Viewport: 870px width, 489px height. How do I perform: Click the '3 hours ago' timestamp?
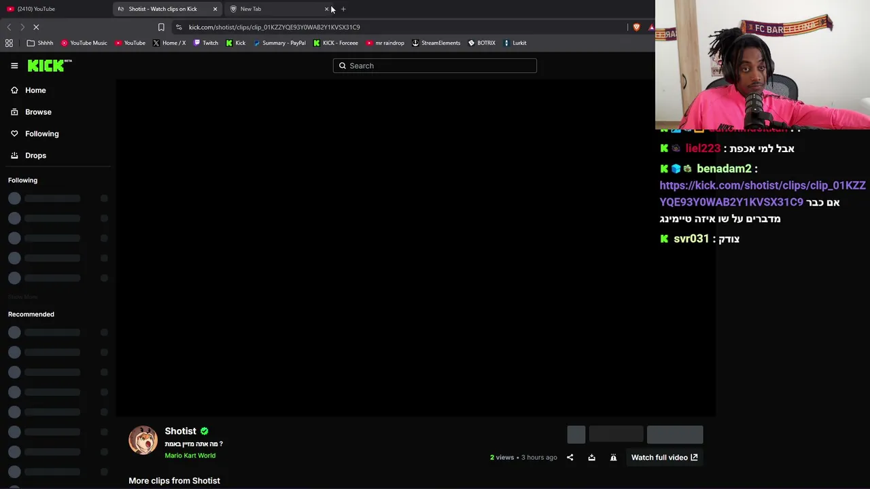pyautogui.click(x=539, y=458)
